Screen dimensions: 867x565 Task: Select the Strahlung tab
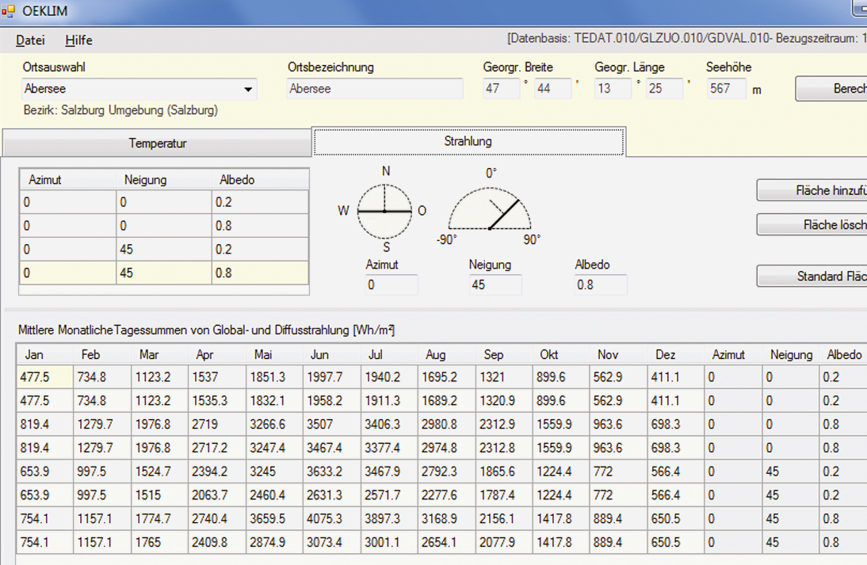pyautogui.click(x=468, y=141)
